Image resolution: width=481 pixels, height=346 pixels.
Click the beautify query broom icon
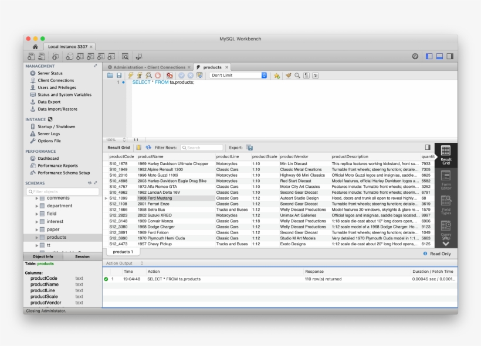click(x=288, y=76)
